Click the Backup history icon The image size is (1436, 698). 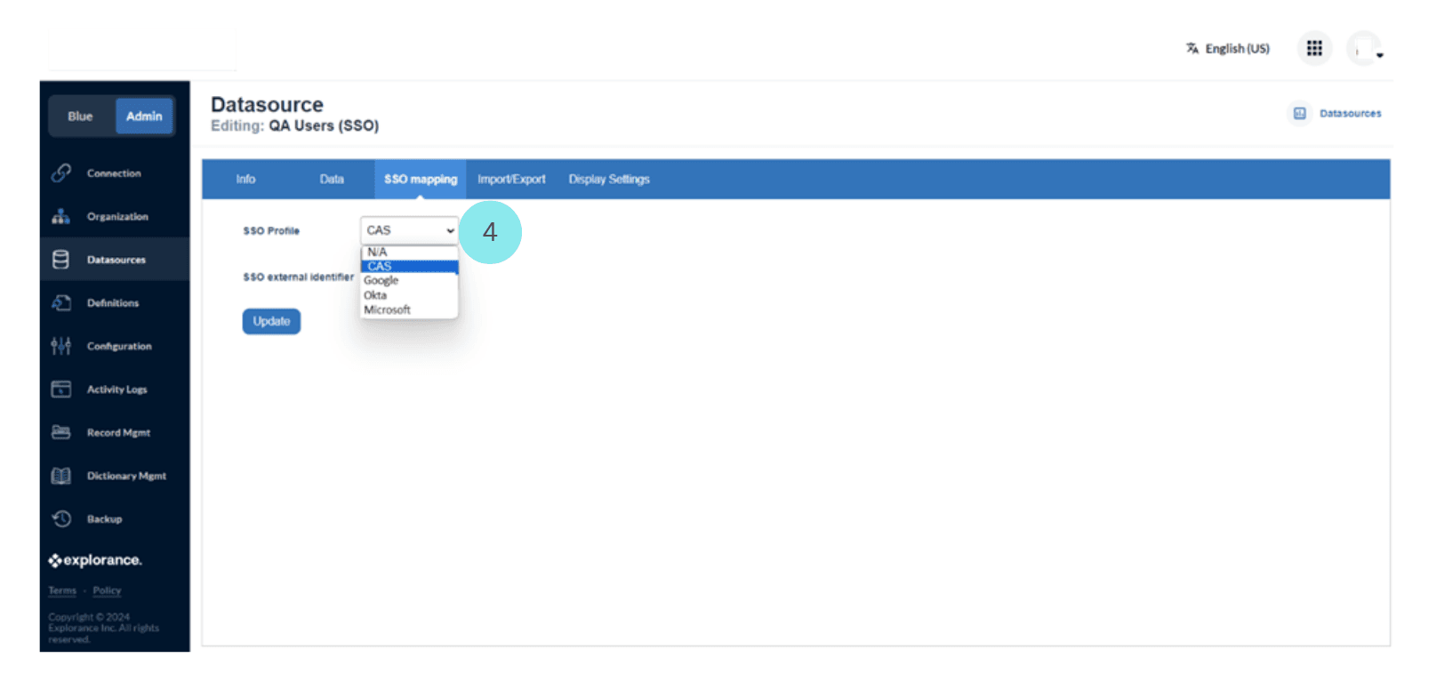click(60, 518)
